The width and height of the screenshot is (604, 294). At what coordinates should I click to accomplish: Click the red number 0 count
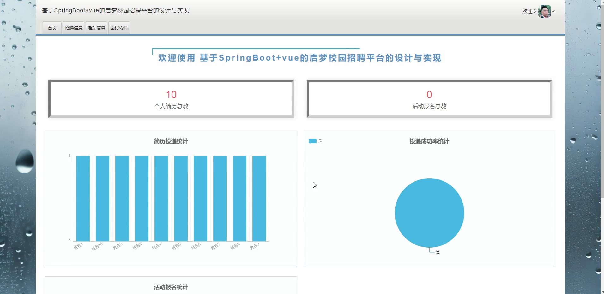tap(429, 95)
